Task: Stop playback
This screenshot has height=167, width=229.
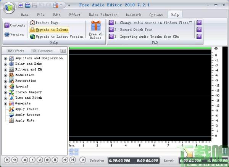Action: tap(25, 160)
